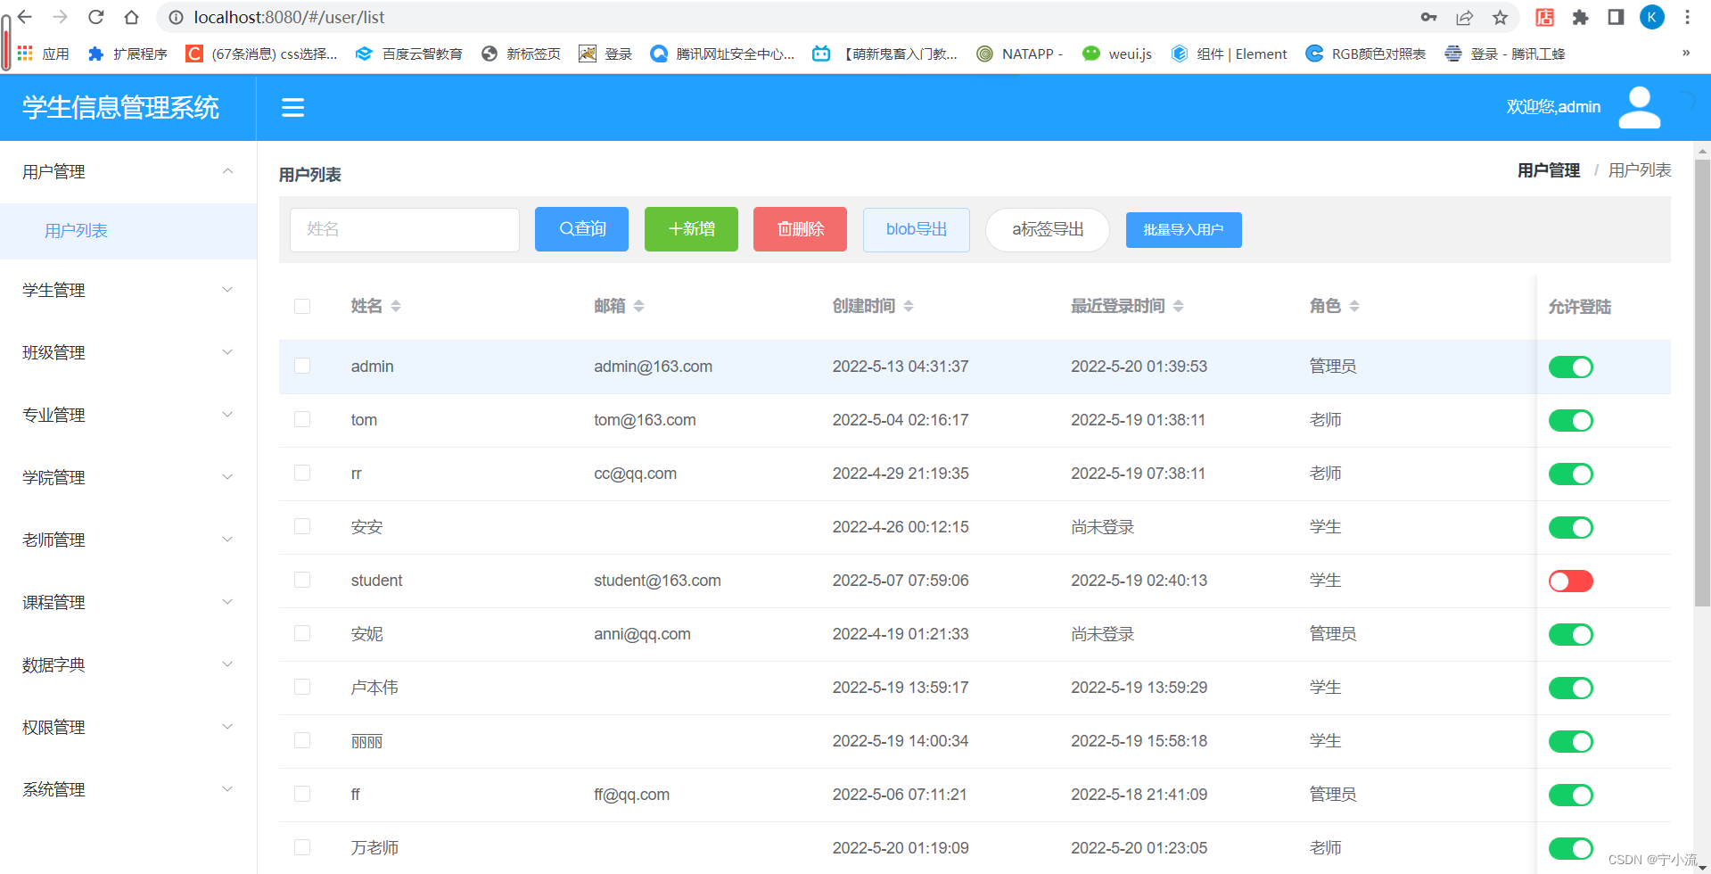The height and width of the screenshot is (874, 1711).
Task: Disable login switch for admin
Action: [1570, 367]
